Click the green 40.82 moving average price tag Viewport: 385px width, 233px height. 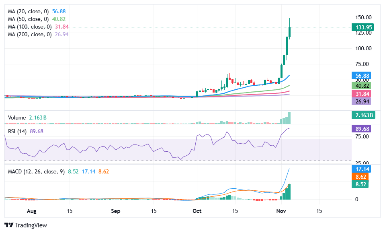tap(360, 85)
